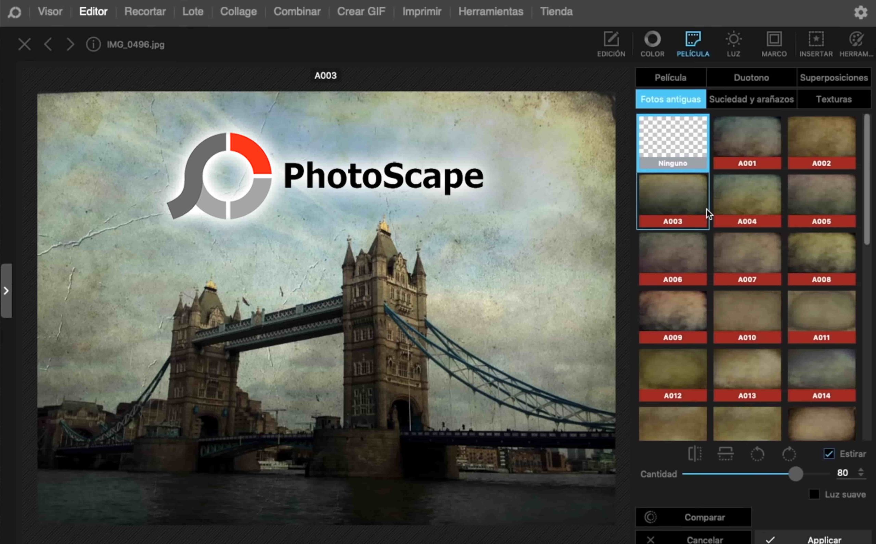Expand the left side panel arrow
This screenshot has height=544, width=876.
pos(6,291)
